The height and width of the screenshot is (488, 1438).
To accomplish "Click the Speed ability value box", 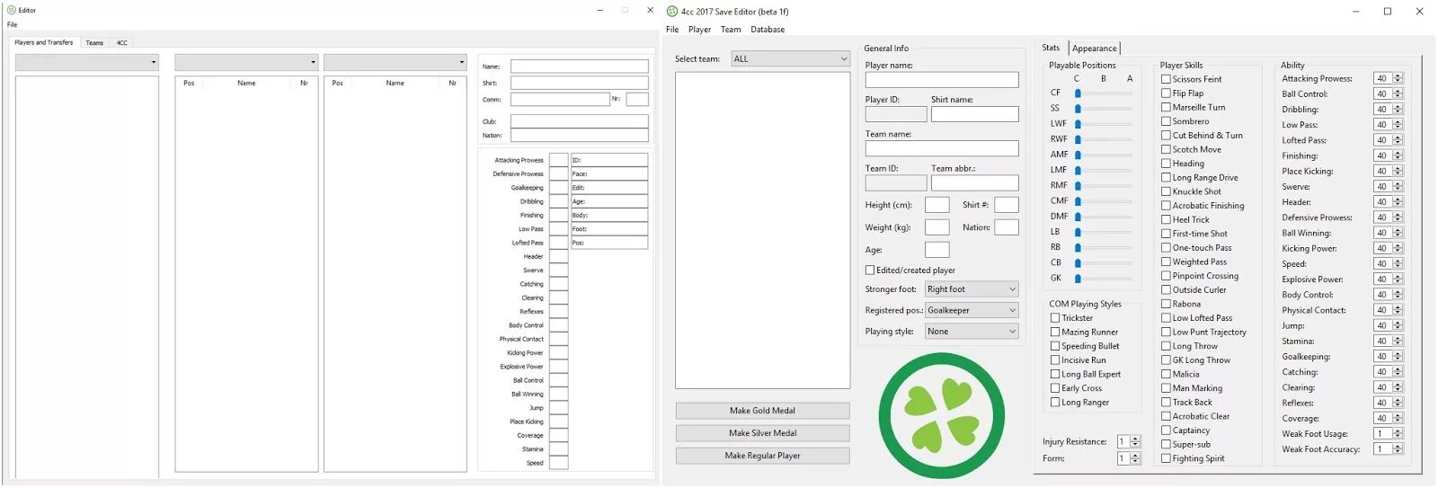I will pos(1382,264).
